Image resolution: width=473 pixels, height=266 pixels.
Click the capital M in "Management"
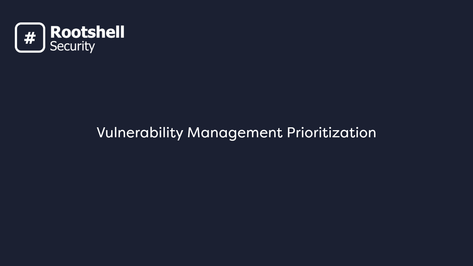[x=193, y=133]
